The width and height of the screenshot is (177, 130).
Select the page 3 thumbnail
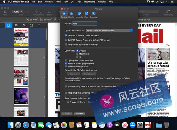[x=21, y=77]
